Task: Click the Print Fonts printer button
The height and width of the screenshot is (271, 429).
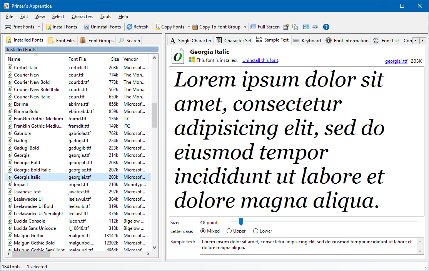Action: coord(20,27)
